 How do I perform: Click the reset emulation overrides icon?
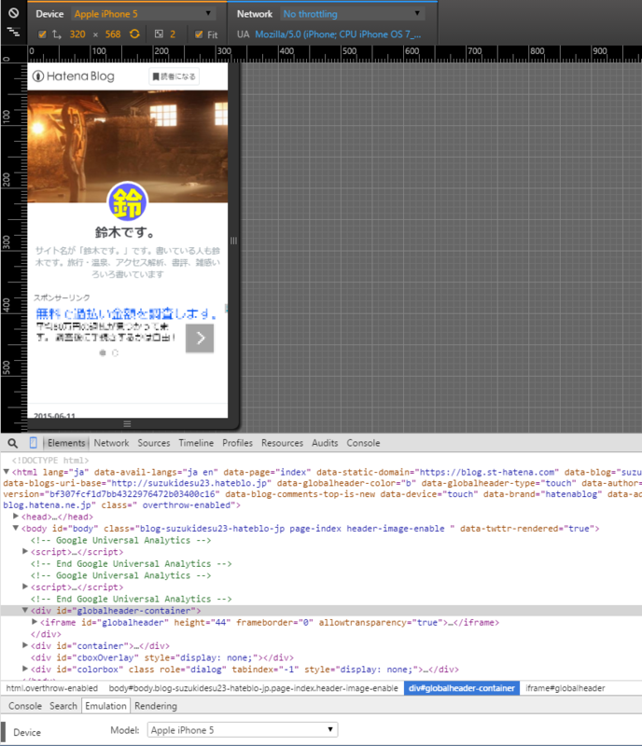point(13,13)
